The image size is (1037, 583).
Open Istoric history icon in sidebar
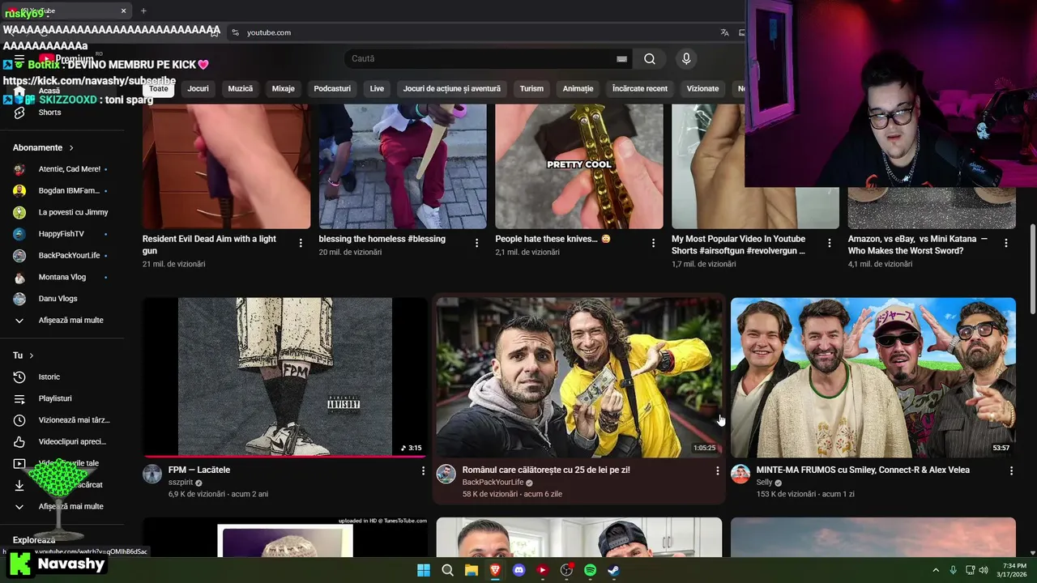click(x=19, y=377)
